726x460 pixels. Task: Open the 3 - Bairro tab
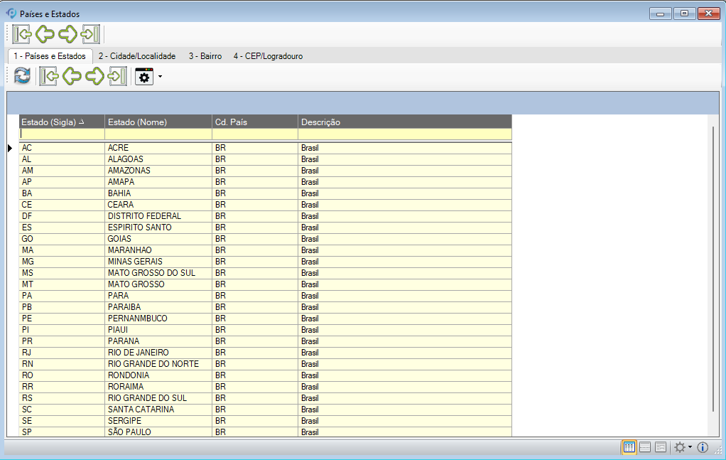tap(205, 55)
